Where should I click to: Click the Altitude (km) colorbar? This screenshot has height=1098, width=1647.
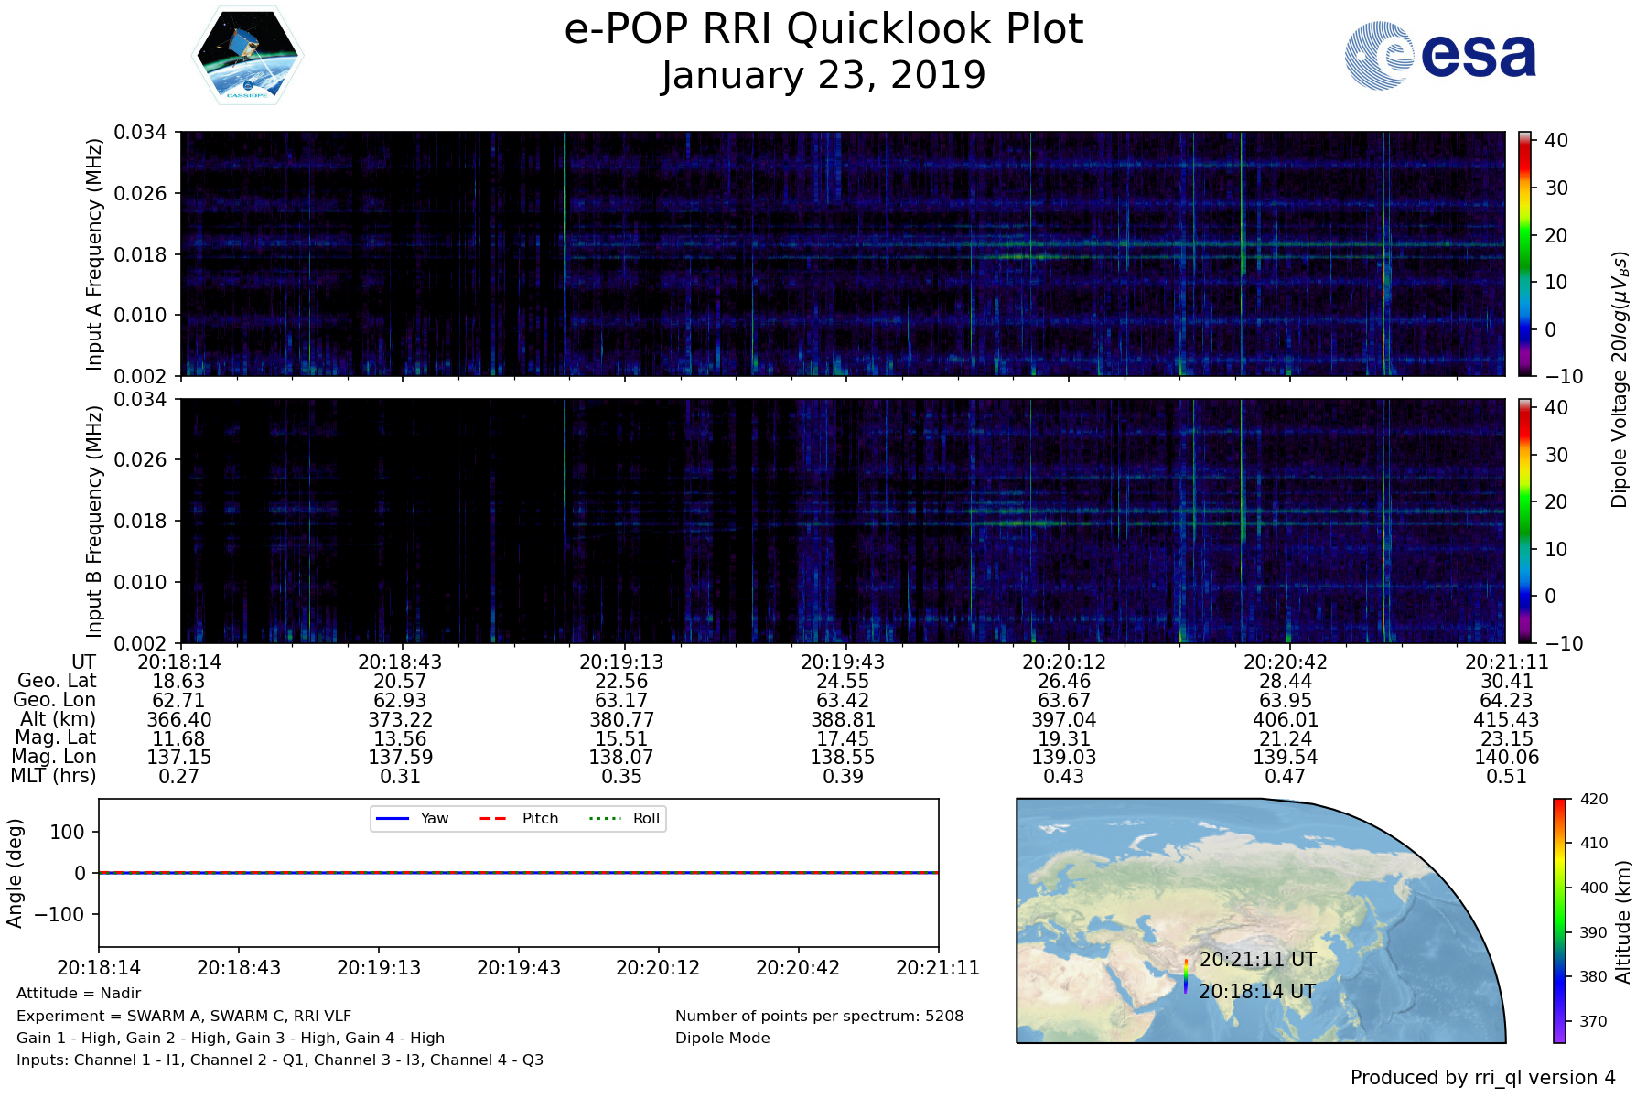tap(1559, 920)
